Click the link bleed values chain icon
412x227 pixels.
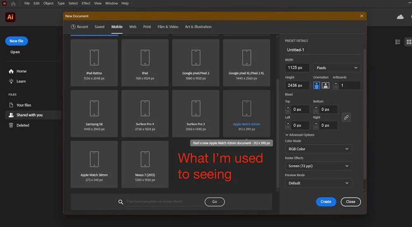(x=346, y=117)
